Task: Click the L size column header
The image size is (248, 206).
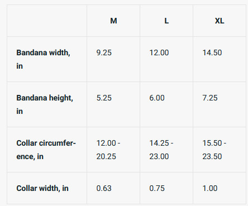Action: 166,21
